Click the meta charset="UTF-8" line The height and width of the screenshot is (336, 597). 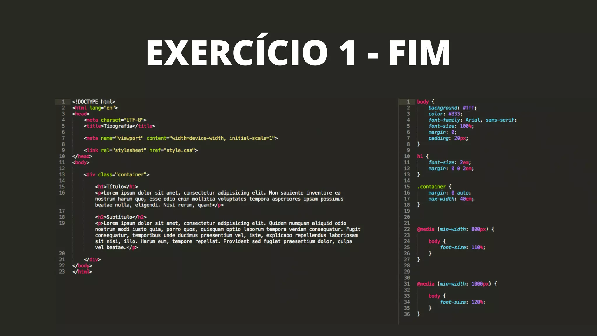click(115, 120)
